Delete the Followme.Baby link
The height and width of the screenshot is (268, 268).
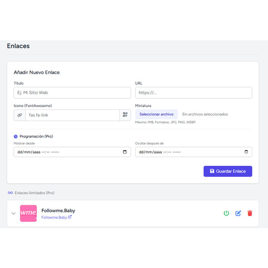[x=250, y=213]
